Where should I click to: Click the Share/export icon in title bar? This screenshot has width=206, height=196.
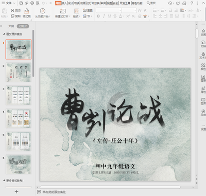[178, 3]
